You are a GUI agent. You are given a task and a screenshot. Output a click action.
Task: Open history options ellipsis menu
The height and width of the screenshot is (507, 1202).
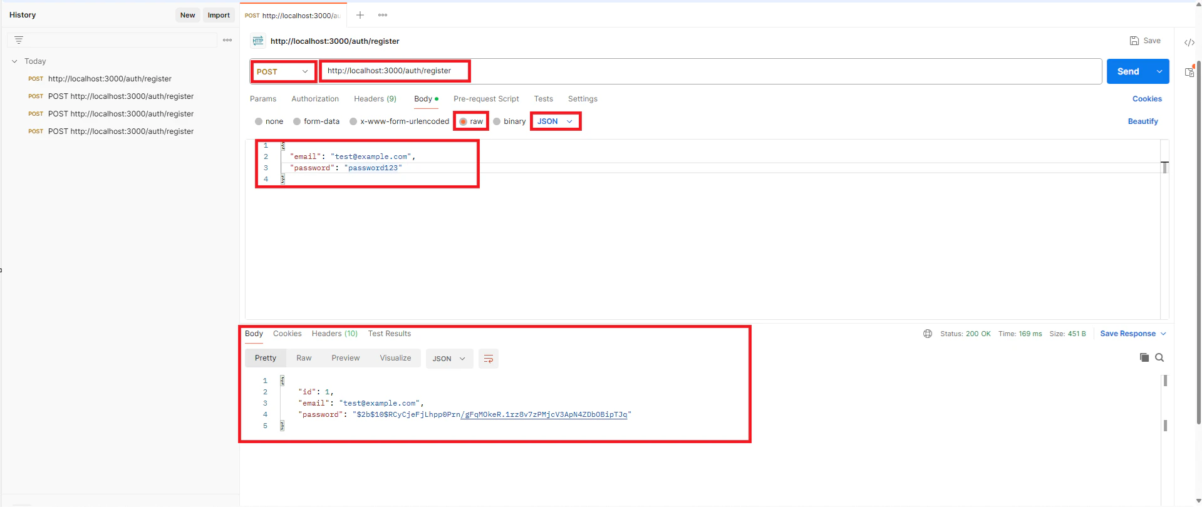227,40
